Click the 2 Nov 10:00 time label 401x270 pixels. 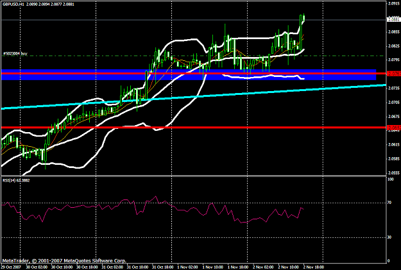[289, 267]
